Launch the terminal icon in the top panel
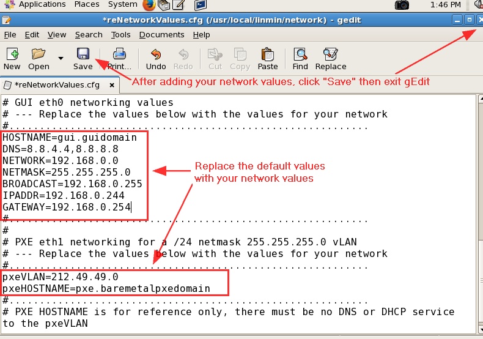Screen dimensions: 483x339 coord(201,5)
